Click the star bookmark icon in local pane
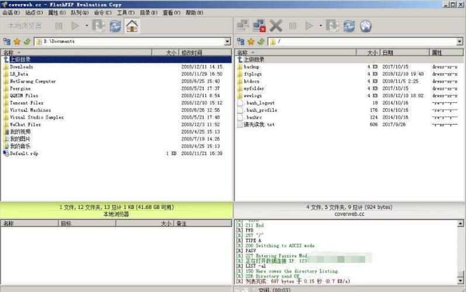466x292 pixels. tap(16, 42)
